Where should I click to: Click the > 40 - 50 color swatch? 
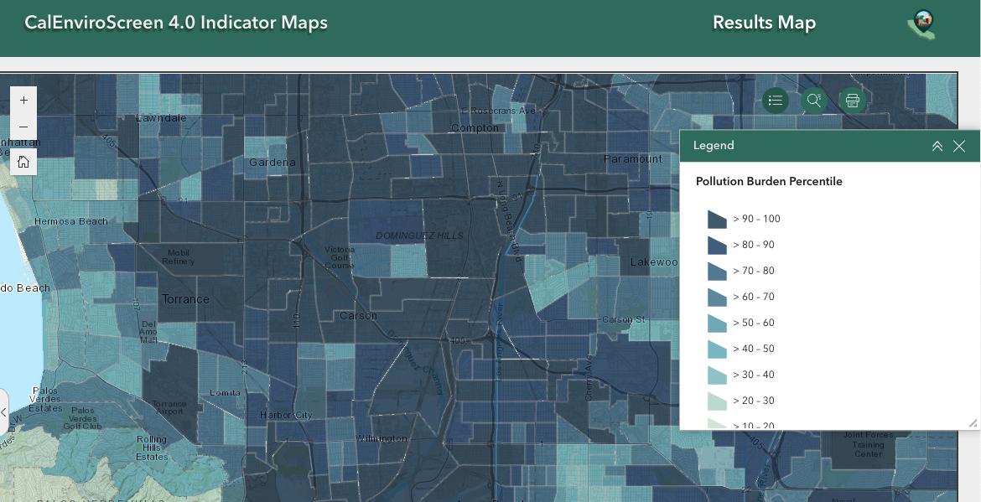coord(717,349)
